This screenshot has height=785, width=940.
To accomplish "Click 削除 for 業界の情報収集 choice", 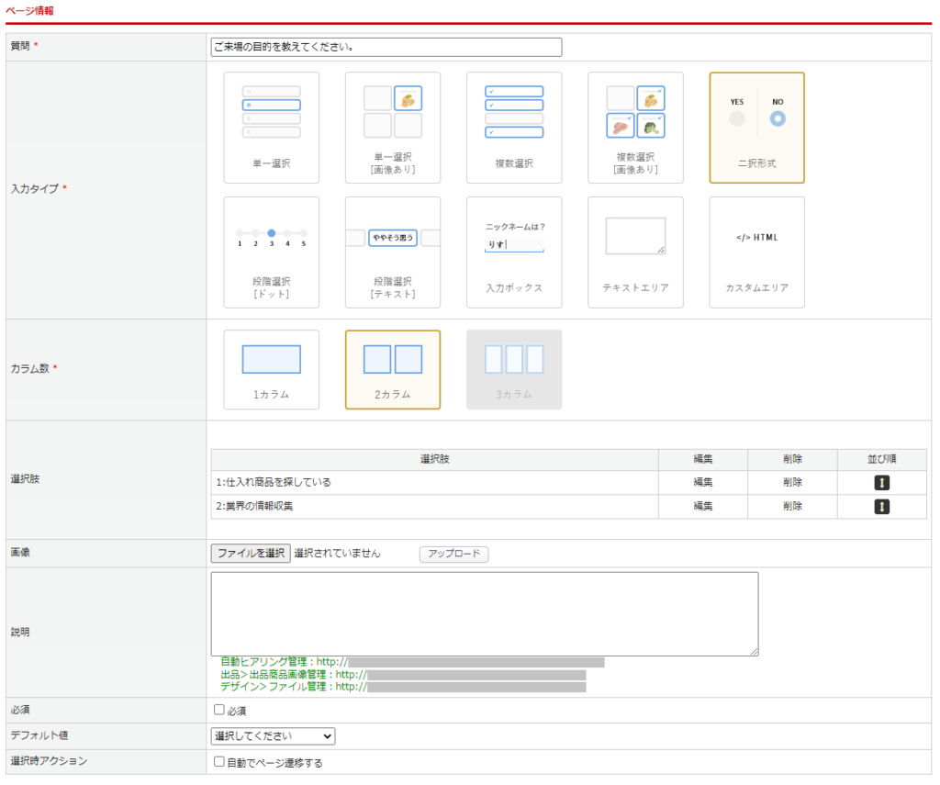I will (x=792, y=506).
